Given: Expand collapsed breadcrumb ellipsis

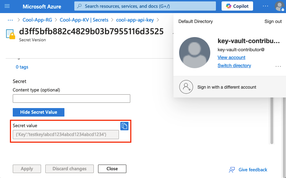Looking at the screenshot, I should 10,20.
